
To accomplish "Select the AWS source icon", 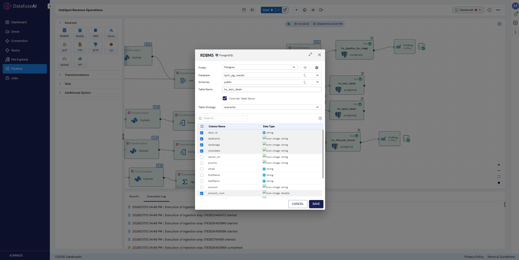I will click(96, 33).
